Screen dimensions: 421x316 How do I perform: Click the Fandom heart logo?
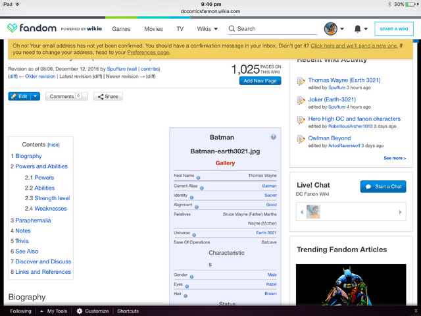point(12,28)
